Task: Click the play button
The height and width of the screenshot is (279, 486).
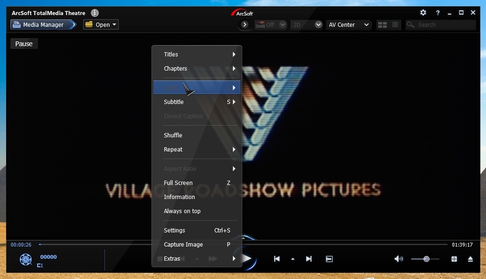Action: click(x=247, y=259)
